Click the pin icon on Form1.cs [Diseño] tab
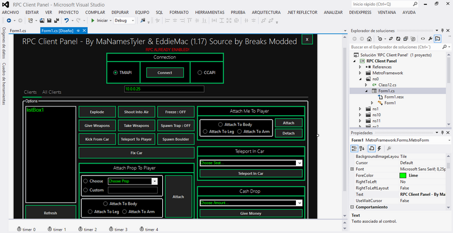453x233 pixels. click(x=78, y=31)
